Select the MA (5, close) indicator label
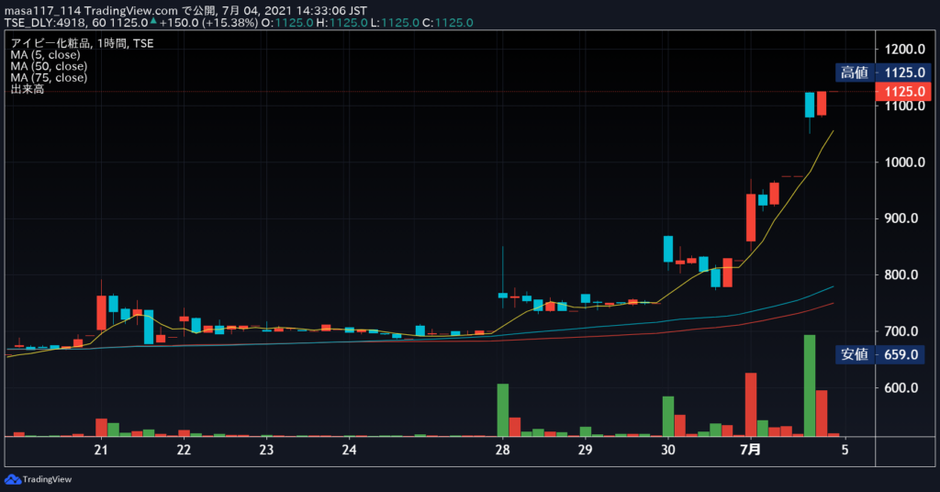 (45, 55)
